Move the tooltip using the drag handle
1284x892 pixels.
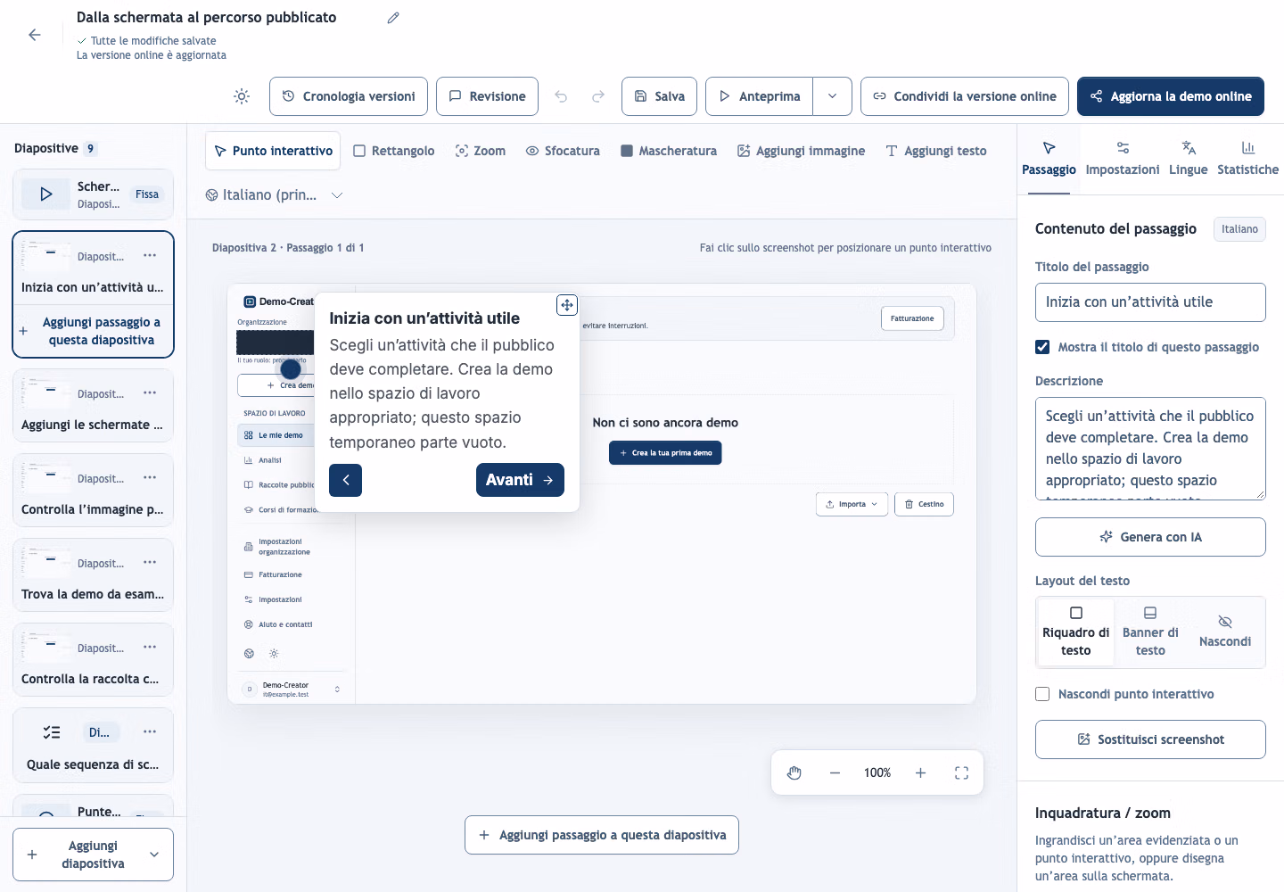tap(567, 305)
